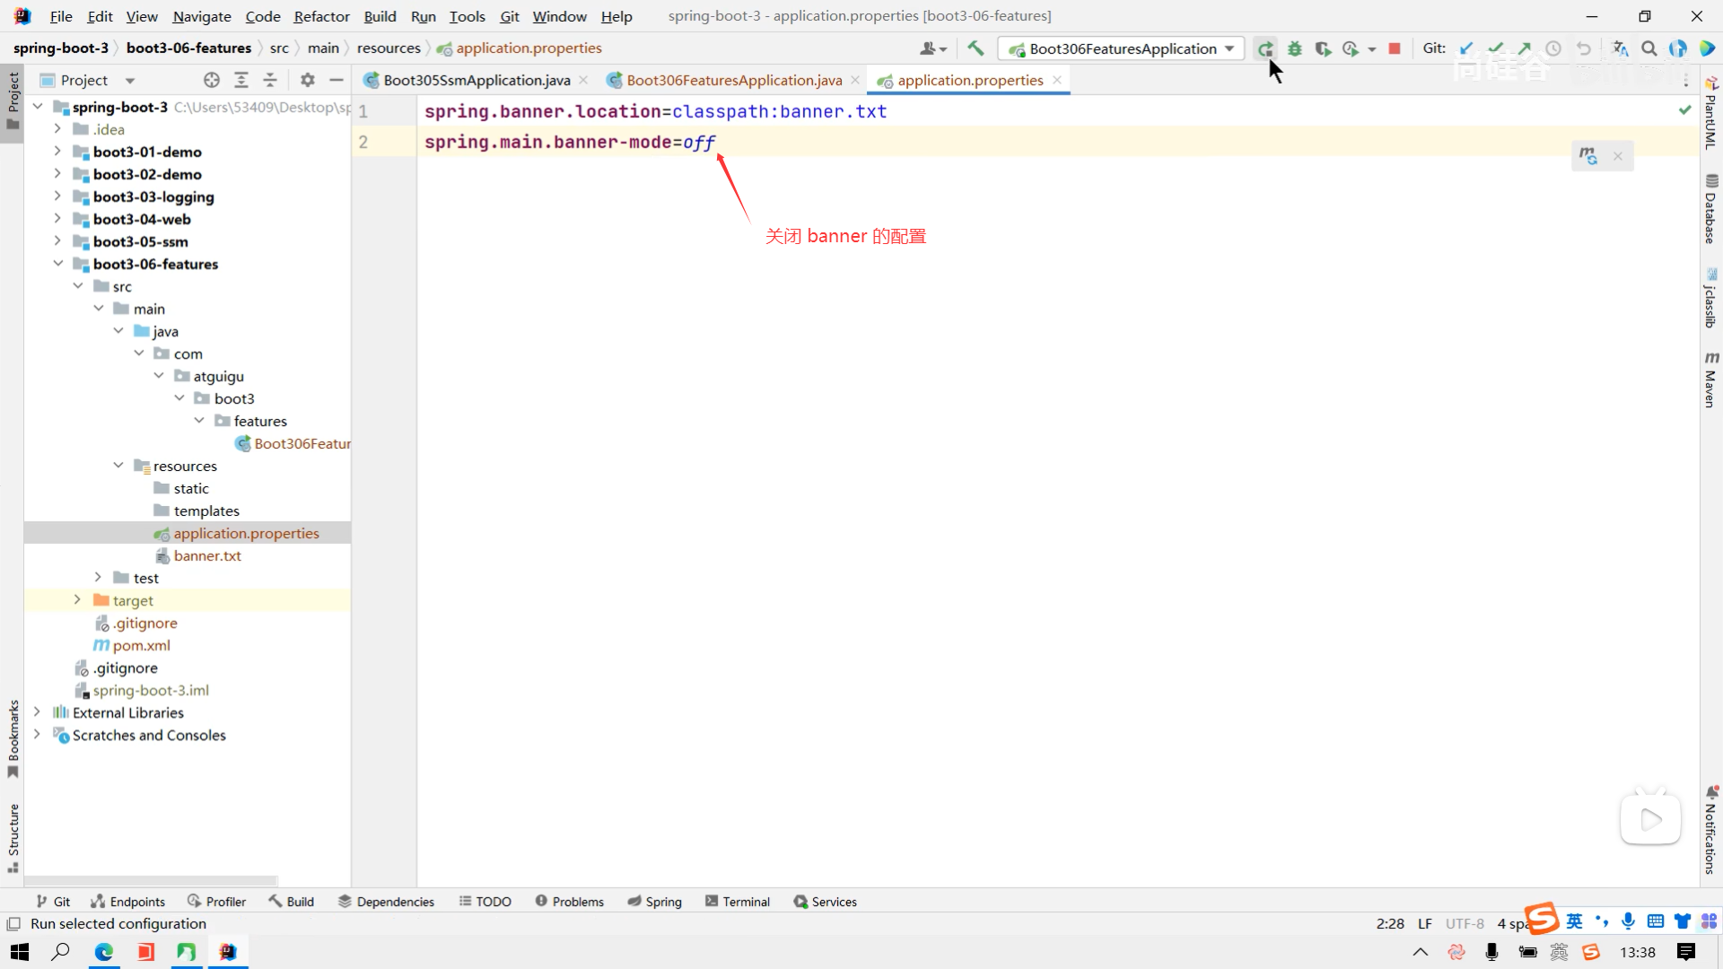Open banner.txt in project tree
The height and width of the screenshot is (969, 1723).
207,555
